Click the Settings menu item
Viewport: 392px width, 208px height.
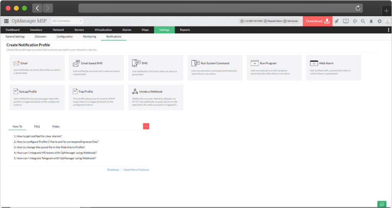[164, 30]
